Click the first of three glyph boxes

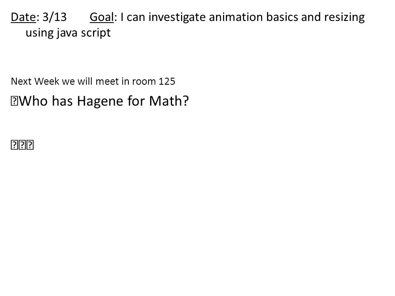[x=14, y=145]
